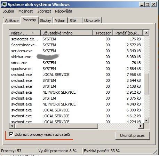Click the 'Procesy: 53' status bar entry
Screen dimensions: 159x156
point(19,151)
